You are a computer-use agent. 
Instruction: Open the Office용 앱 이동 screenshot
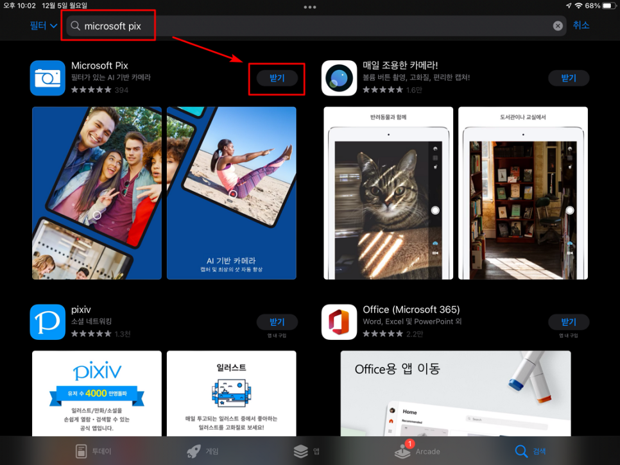click(x=456, y=394)
